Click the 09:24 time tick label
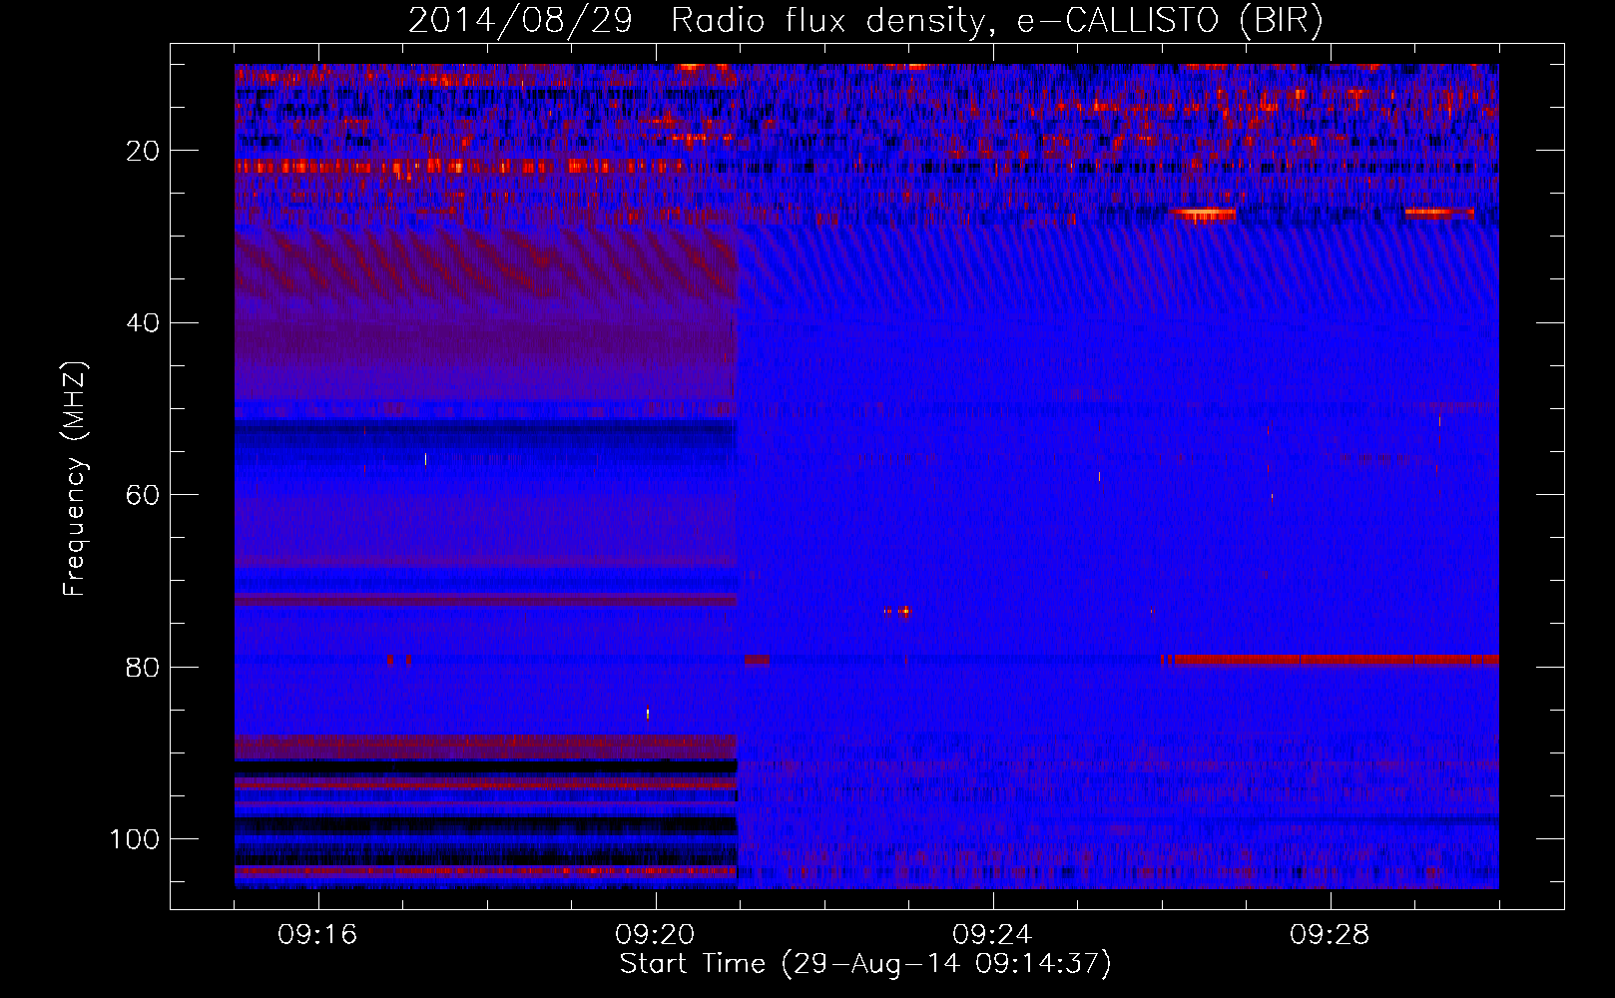Image resolution: width=1615 pixels, height=998 pixels. pos(992,935)
